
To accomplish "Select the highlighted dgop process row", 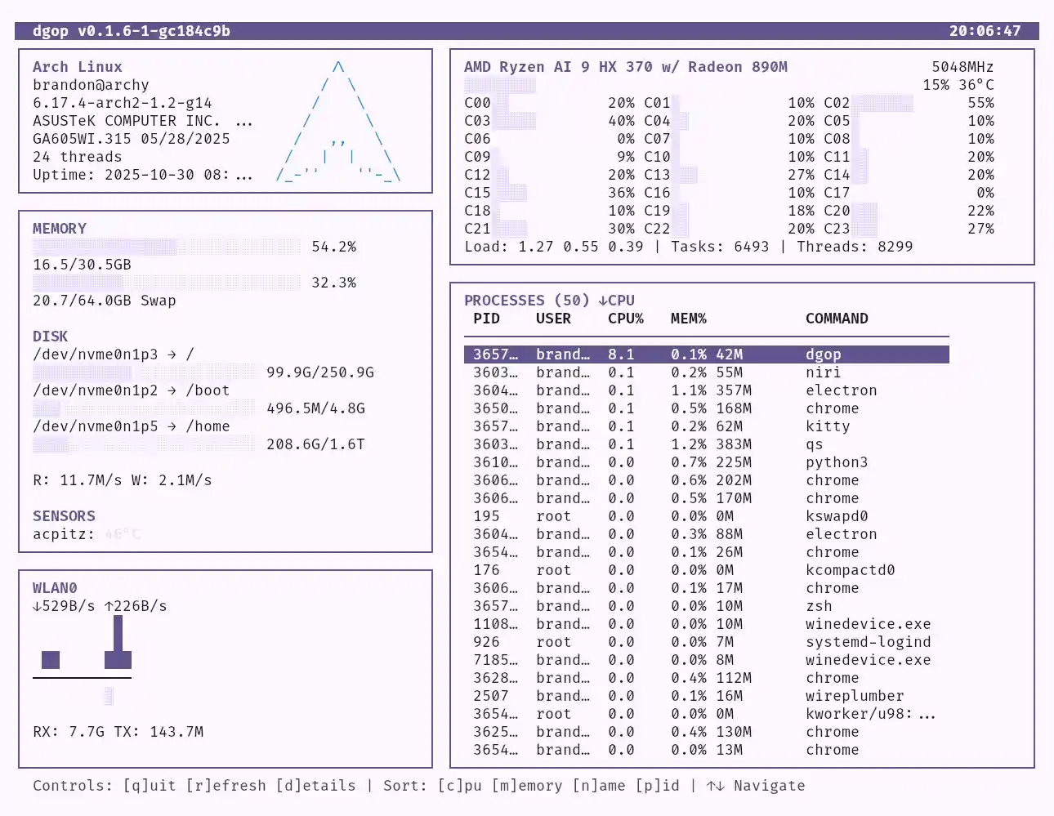I will (x=706, y=354).
